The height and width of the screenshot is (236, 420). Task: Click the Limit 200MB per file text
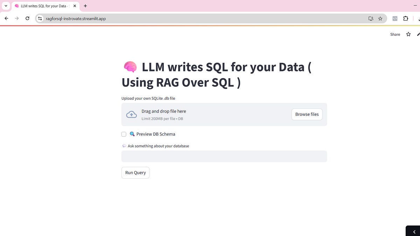click(x=162, y=119)
